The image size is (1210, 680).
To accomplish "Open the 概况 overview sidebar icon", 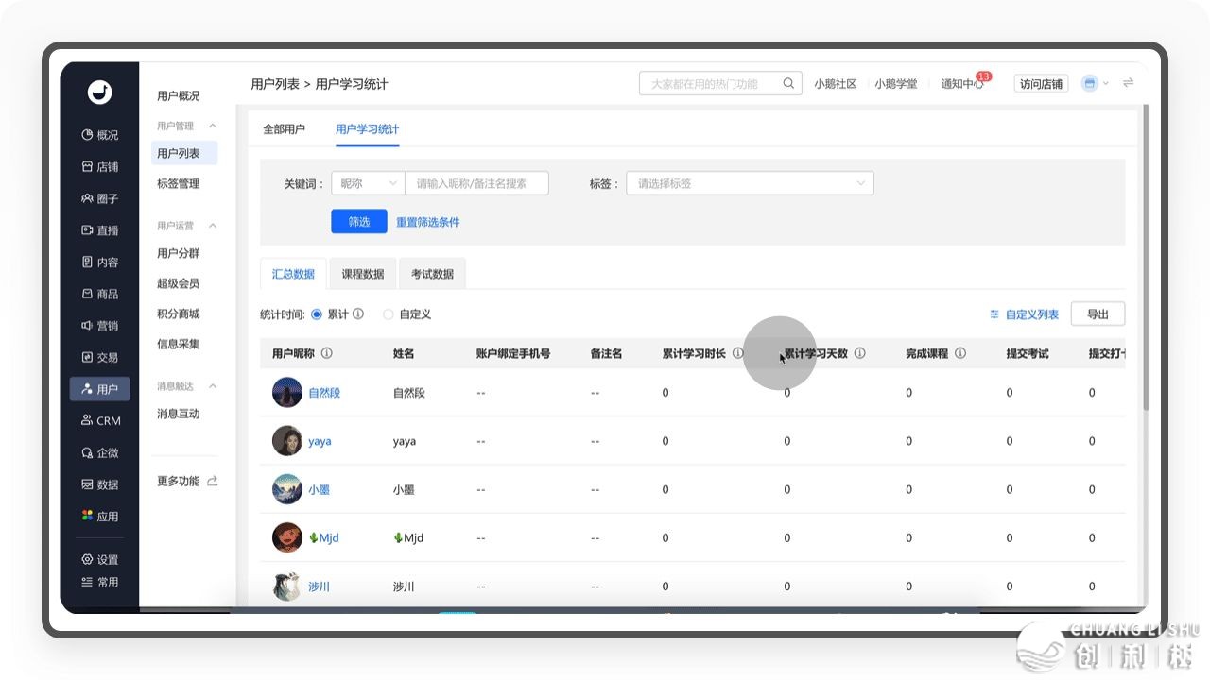I will point(88,135).
